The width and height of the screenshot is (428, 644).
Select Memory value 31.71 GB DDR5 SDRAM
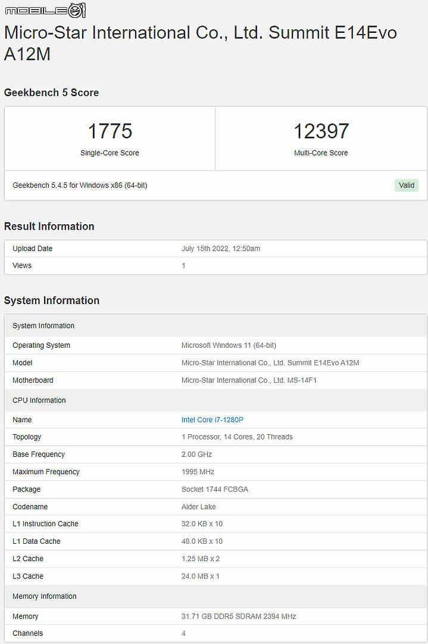coord(239,617)
